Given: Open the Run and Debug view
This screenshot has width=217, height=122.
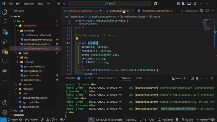Looking at the screenshot, I should [5, 41].
